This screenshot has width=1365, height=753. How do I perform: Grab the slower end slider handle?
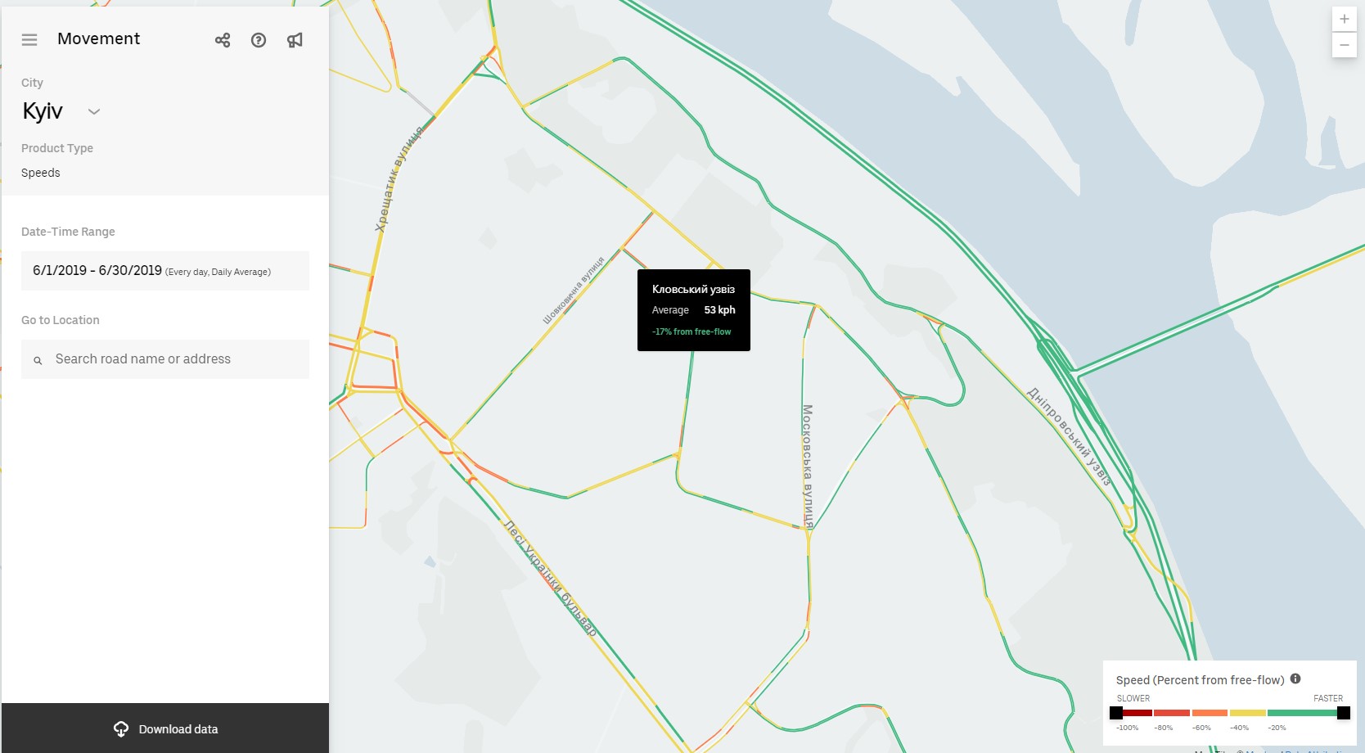(x=1116, y=713)
